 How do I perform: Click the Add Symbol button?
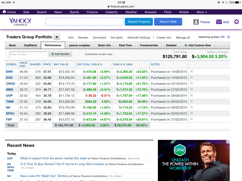tap(60, 54)
